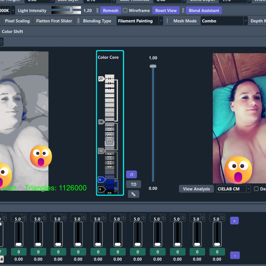Viewport: 266px width, 266px height.
Task: Select the blue layer marker 6
Action: [x=100, y=179]
